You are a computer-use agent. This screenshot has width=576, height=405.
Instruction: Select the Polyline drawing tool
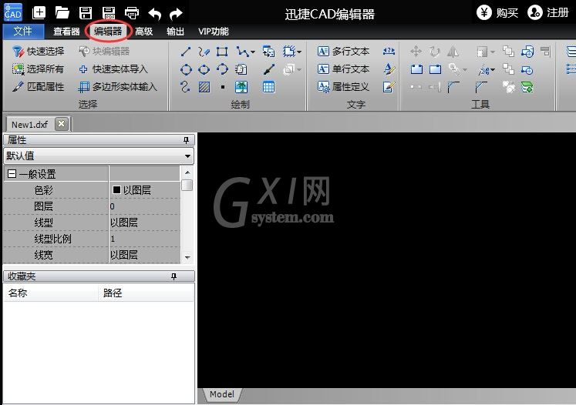[242, 52]
